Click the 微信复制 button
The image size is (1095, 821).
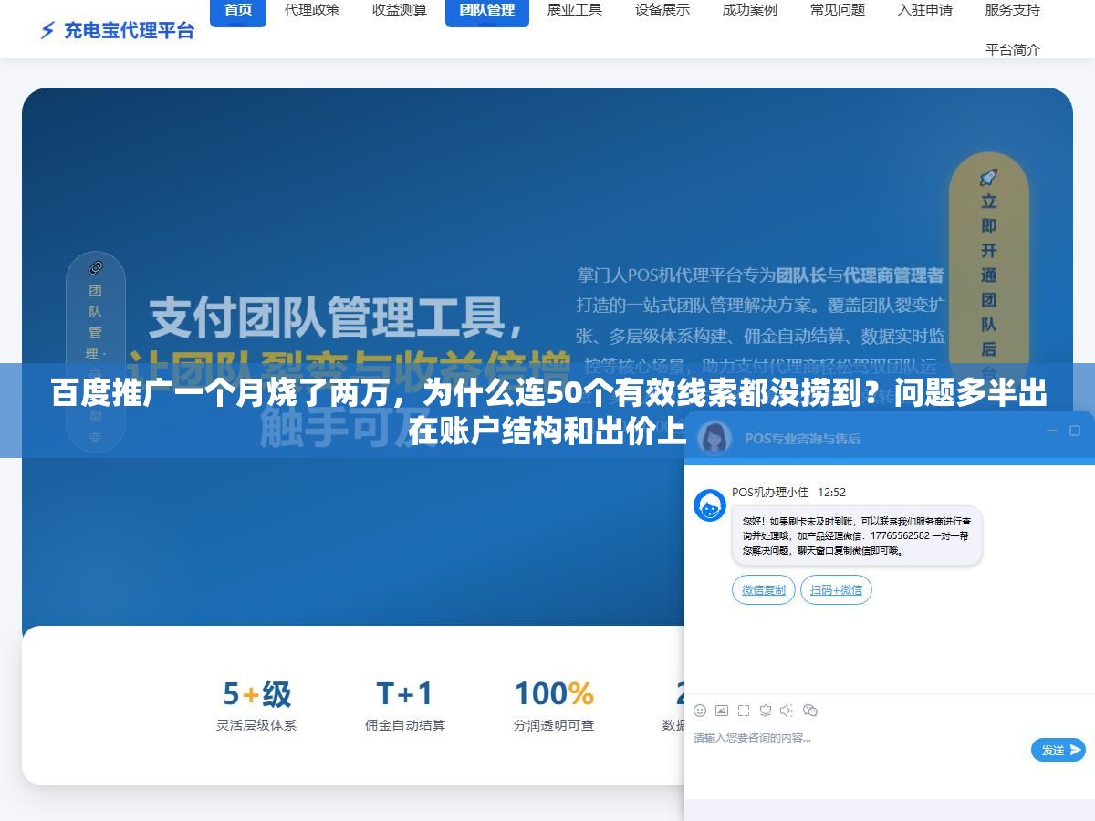pyautogui.click(x=764, y=590)
